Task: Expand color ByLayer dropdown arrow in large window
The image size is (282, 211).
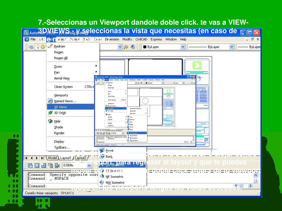Action: (x=183, y=47)
